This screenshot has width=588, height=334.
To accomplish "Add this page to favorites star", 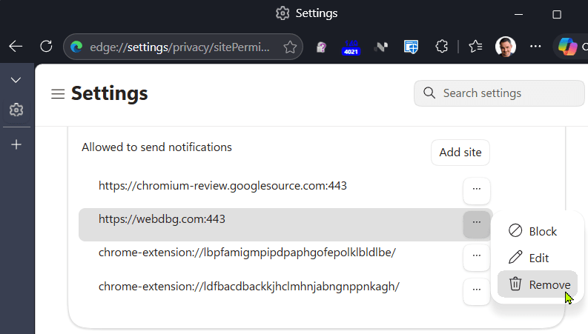I will [290, 47].
